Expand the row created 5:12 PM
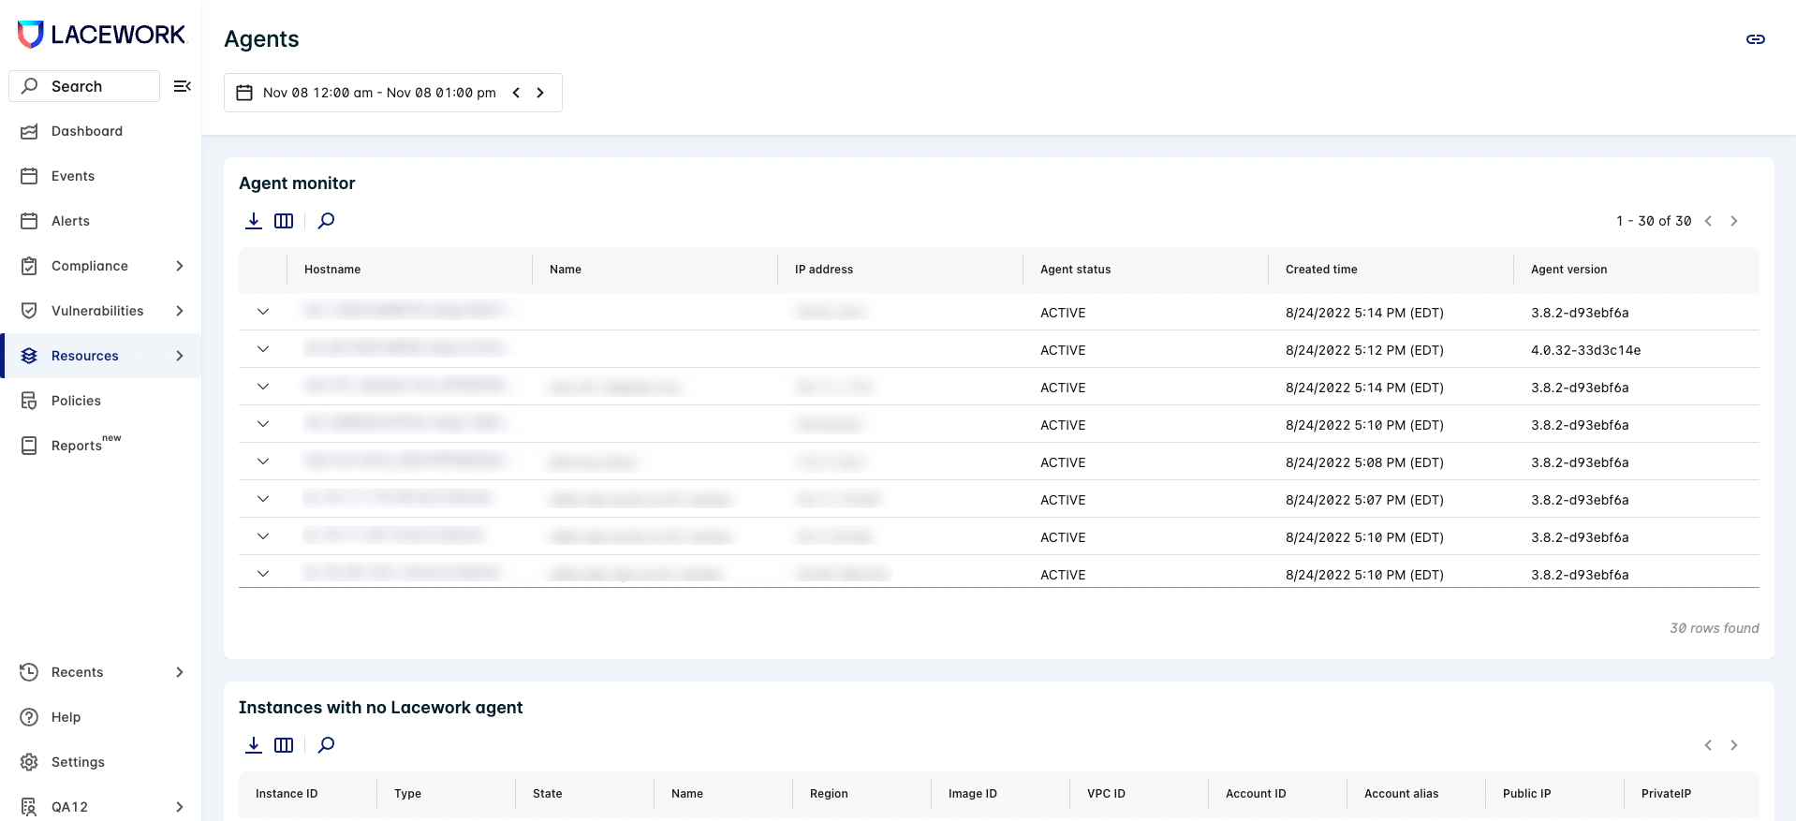 tap(263, 349)
